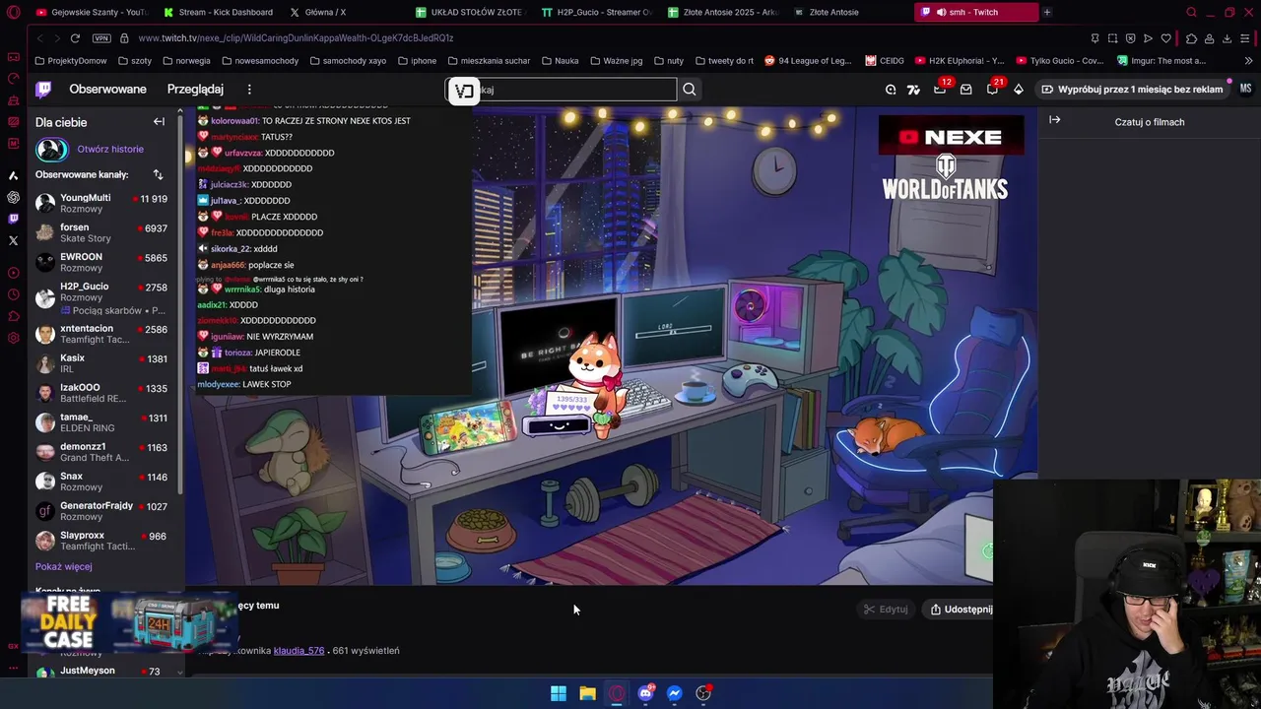Open the CEIDG bookmark
This screenshot has width=1261, height=709.
pos(885,61)
